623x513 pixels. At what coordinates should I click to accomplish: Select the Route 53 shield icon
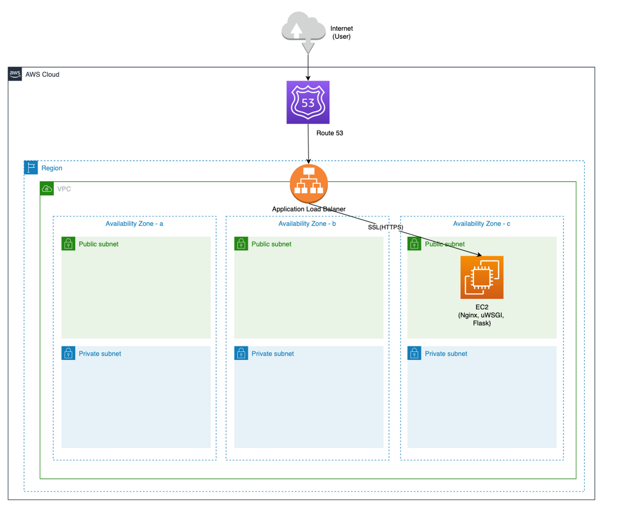point(308,102)
